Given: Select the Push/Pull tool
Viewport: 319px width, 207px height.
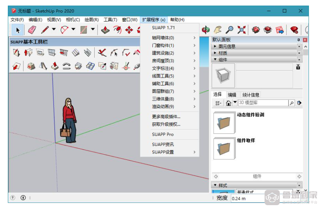Looking at the screenshot, I should click(105, 30).
